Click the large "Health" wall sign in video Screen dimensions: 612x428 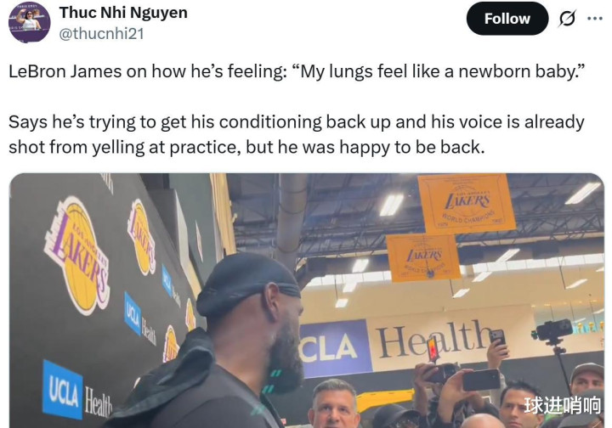(433, 338)
